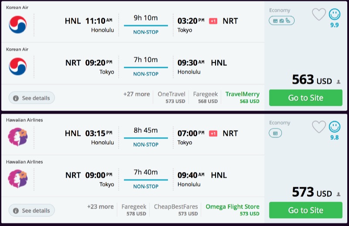
Task: Click the 9.8 smiley rating icon
Action: click(335, 127)
